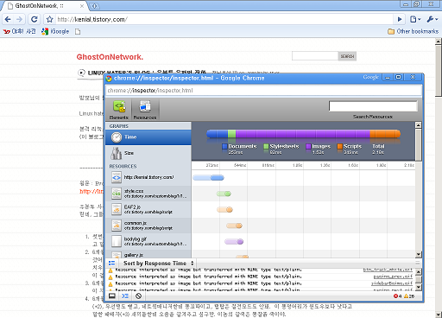Click the Go arrow beside the address bar

pyautogui.click(x=400, y=19)
